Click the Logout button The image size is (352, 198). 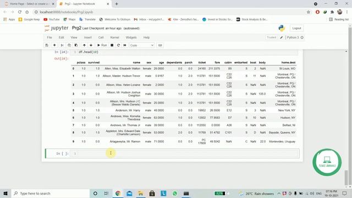pos(296,28)
